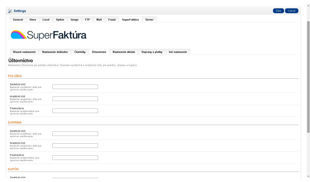310x182 pixels.
Task: Click the Settings wrench icon
Action: 10,11
